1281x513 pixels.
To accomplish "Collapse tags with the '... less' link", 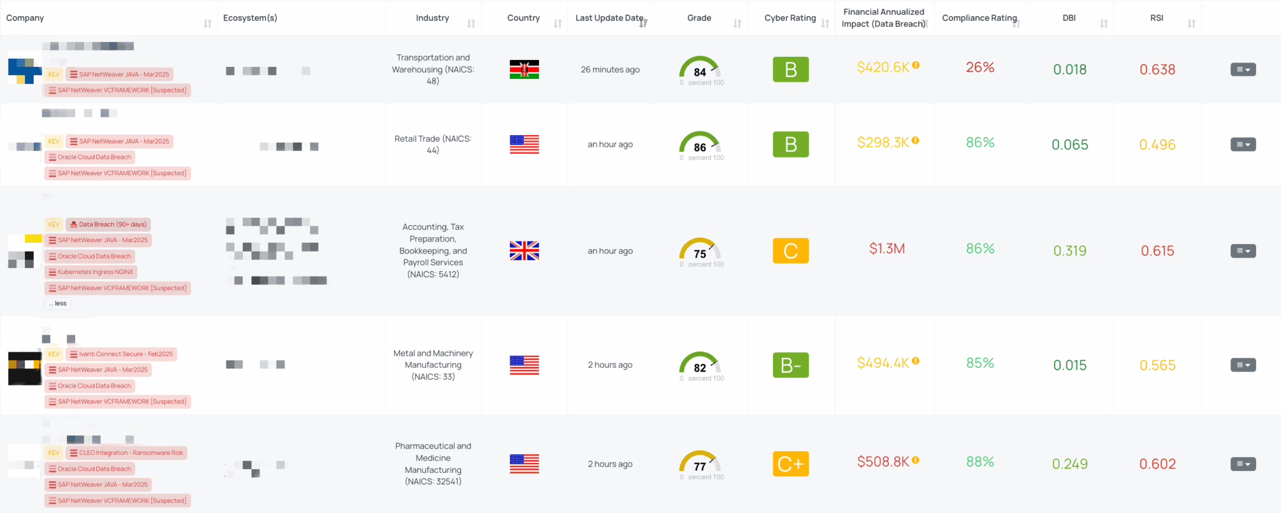I will click(x=58, y=303).
